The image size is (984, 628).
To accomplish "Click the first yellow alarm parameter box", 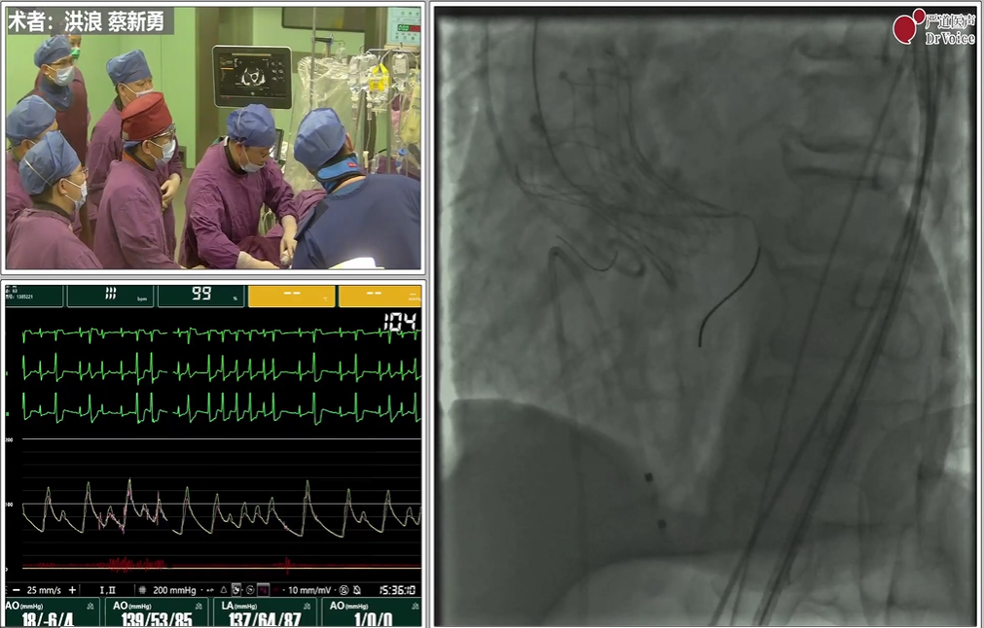I will click(291, 295).
